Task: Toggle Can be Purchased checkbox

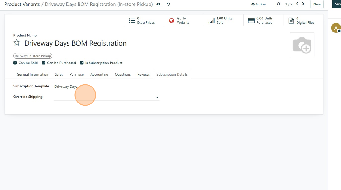Action: (44, 63)
